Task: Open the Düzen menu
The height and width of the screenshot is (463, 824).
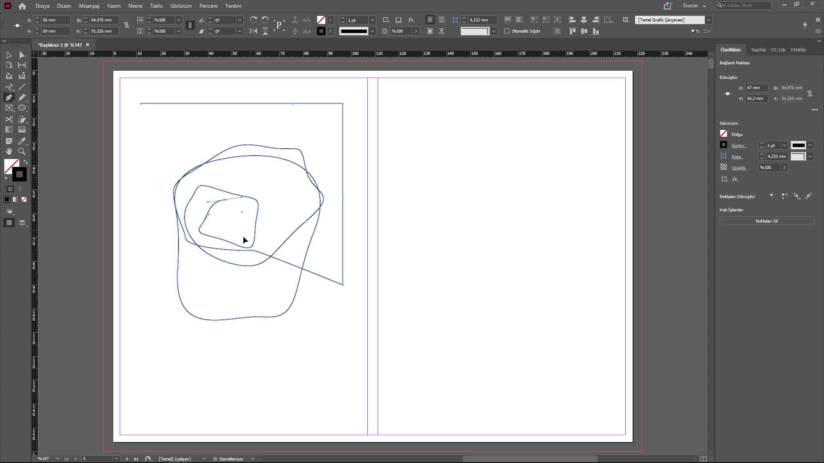Action: pos(64,6)
